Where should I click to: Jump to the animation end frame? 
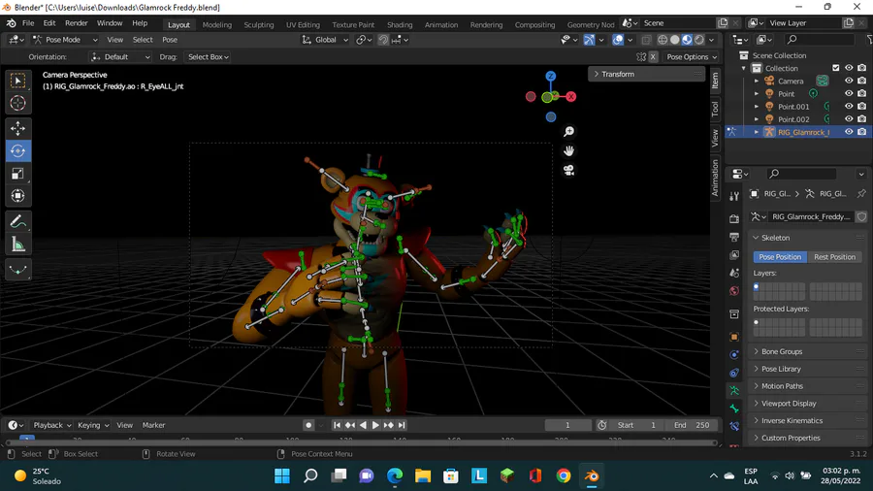tap(402, 425)
